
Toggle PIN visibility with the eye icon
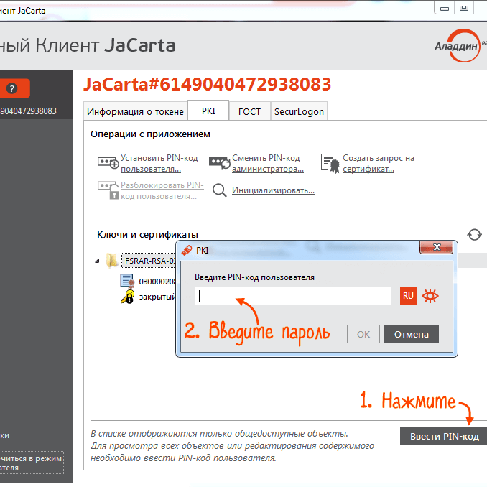pos(430,296)
